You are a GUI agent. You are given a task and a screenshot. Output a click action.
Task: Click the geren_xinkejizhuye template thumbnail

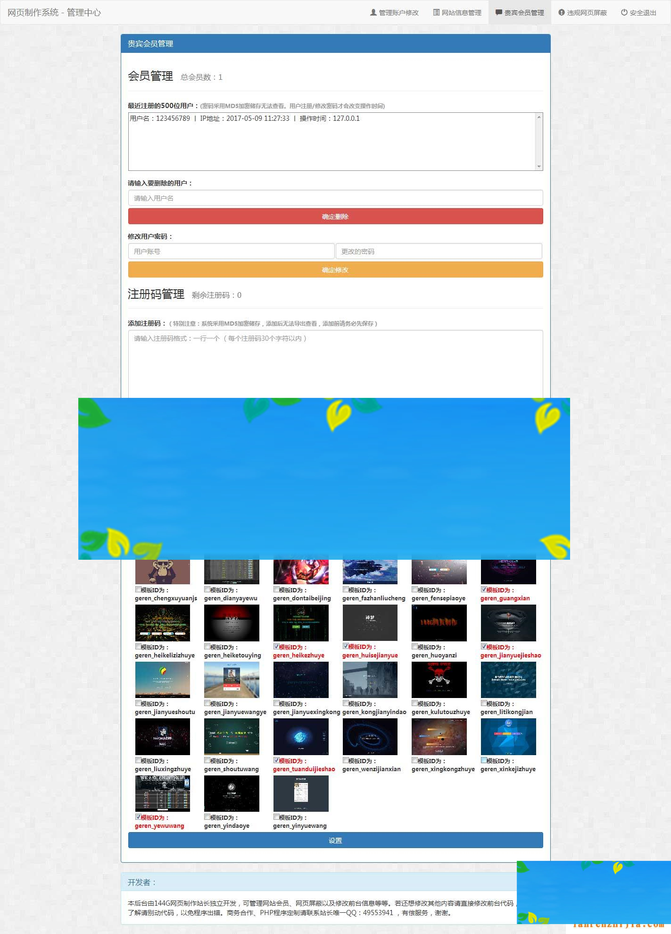pos(508,736)
